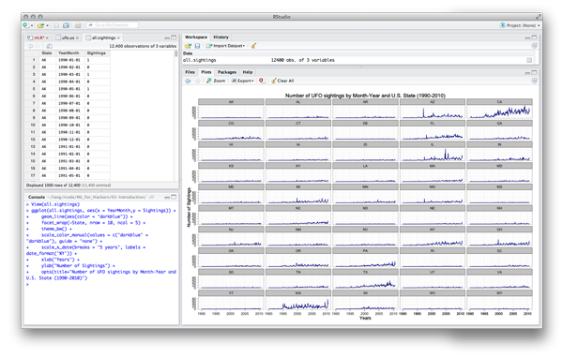This screenshot has width=563, height=357.
Task: Click the Save icon in main toolbar
Action: coord(56,25)
